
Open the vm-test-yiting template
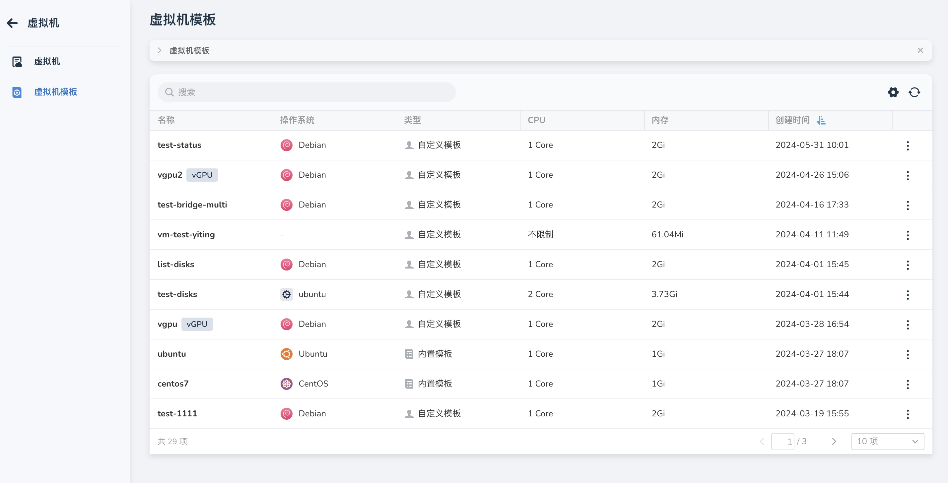pos(186,234)
